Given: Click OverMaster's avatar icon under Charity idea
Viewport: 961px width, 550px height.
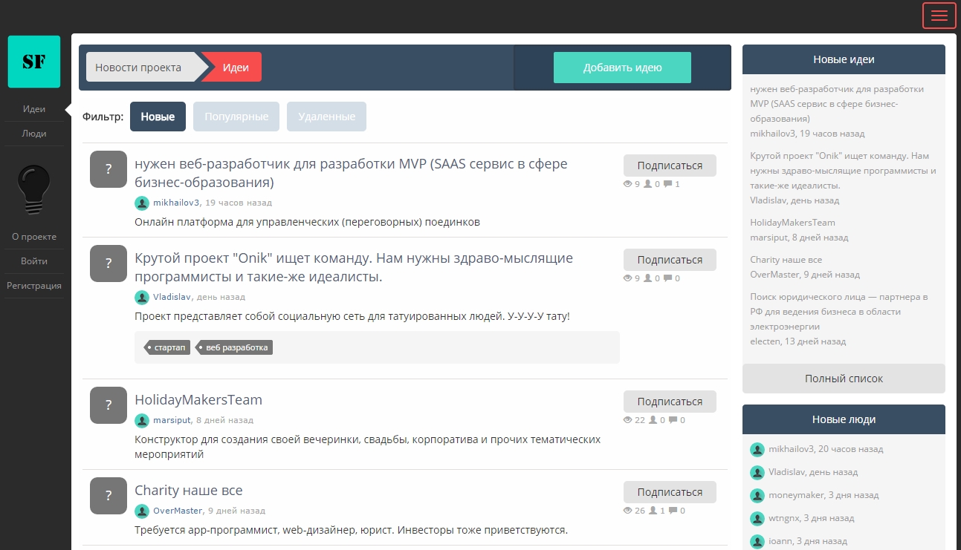Looking at the screenshot, I should [142, 511].
